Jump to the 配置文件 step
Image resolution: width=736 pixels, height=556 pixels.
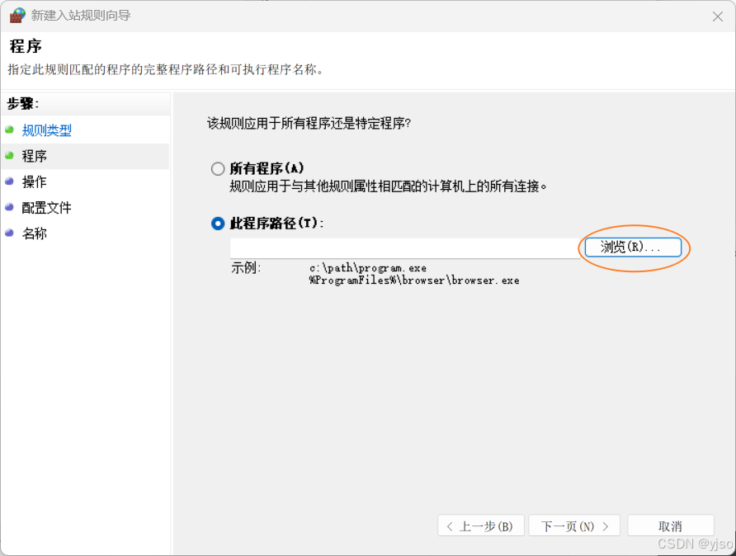pos(45,208)
